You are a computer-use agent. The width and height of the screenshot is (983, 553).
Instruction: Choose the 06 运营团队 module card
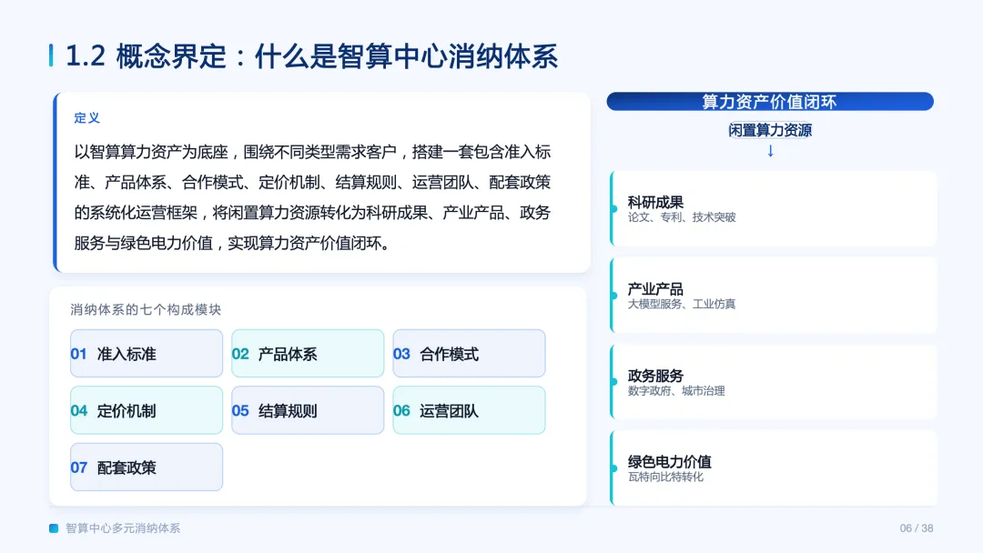tap(469, 410)
